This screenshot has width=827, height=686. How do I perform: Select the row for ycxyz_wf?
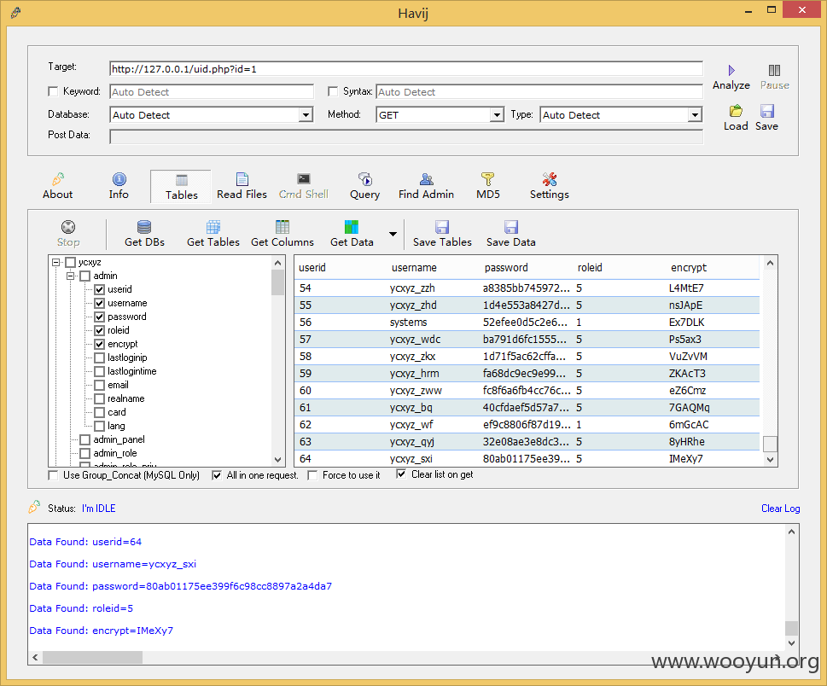[x=527, y=424]
